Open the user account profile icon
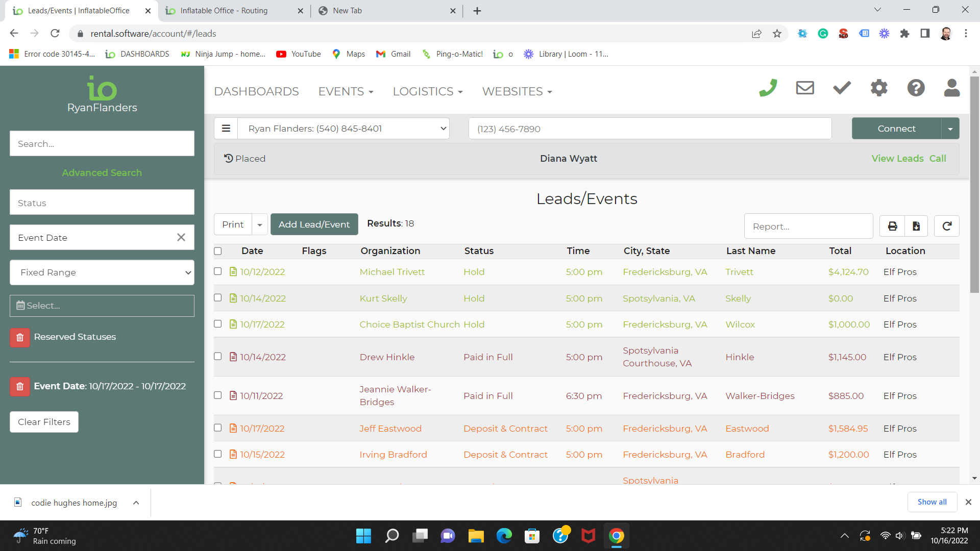980x551 pixels. tap(951, 88)
